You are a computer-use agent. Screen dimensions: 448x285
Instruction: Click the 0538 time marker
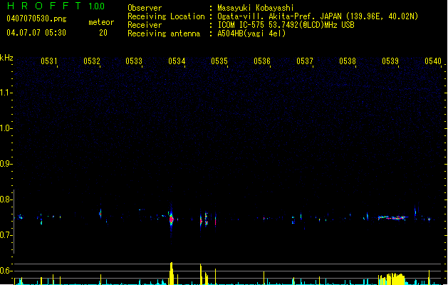click(x=348, y=61)
